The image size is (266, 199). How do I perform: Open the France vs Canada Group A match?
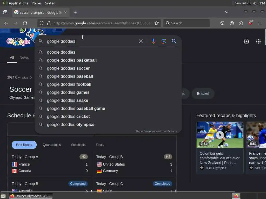pos(50,164)
